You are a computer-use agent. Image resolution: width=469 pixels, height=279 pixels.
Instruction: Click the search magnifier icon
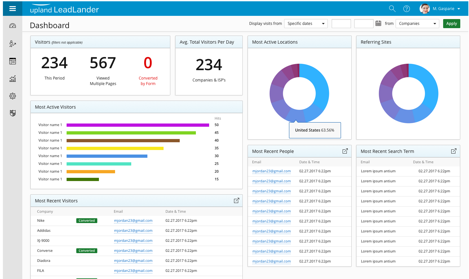[392, 9]
